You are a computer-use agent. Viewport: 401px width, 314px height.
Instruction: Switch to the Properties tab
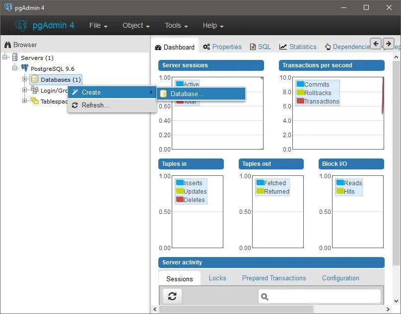222,47
